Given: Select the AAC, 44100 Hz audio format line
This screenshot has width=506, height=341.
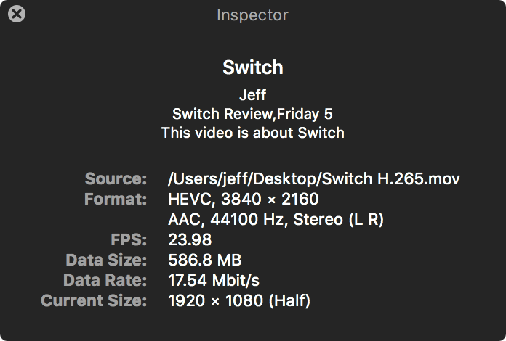Looking at the screenshot, I should click(276, 219).
